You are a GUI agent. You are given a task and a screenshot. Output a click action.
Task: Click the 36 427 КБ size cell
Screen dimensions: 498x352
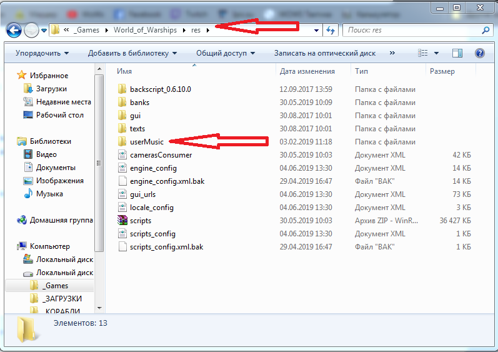coord(455,220)
